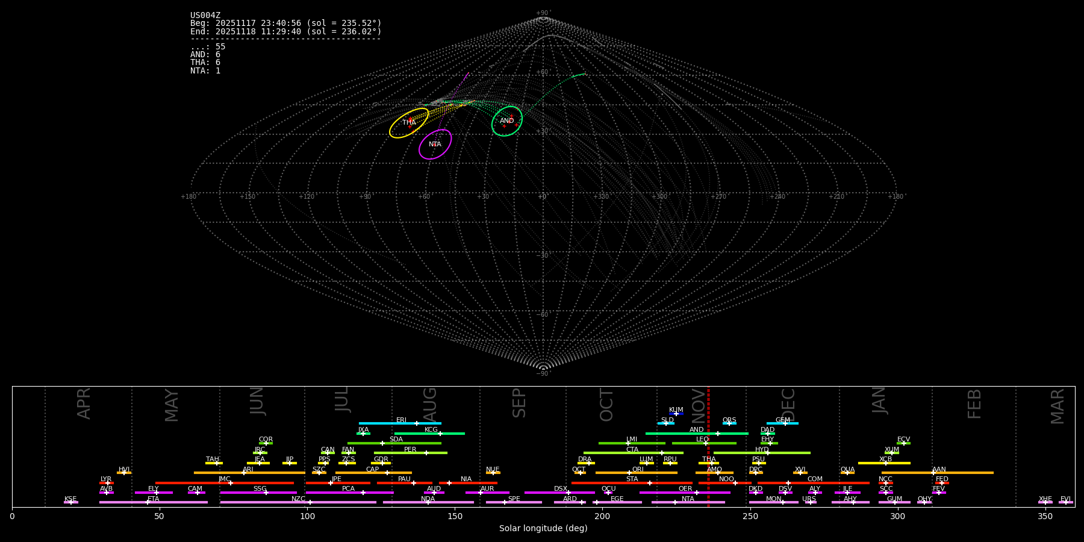Click the SDA shower bar in timeline
Viewport: 1084px width, 542px height.
(x=394, y=443)
